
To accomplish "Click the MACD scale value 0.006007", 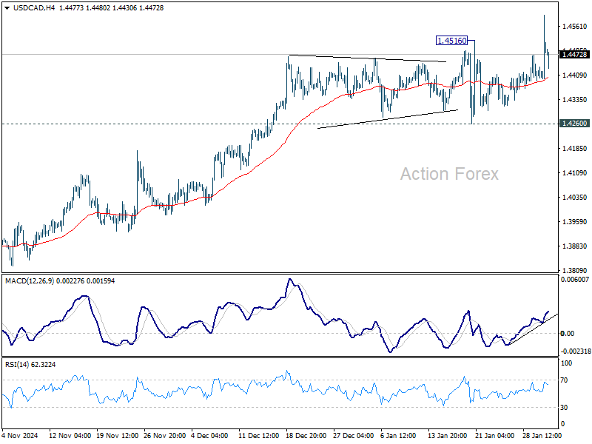I will [575, 280].
